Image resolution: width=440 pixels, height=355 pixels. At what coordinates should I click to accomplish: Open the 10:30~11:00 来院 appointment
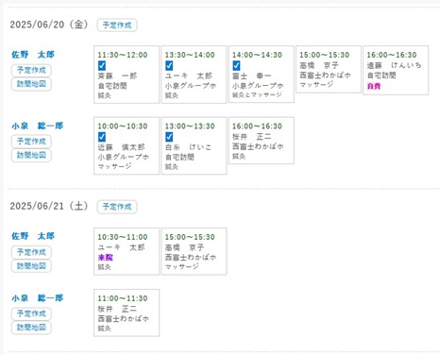coord(127,251)
